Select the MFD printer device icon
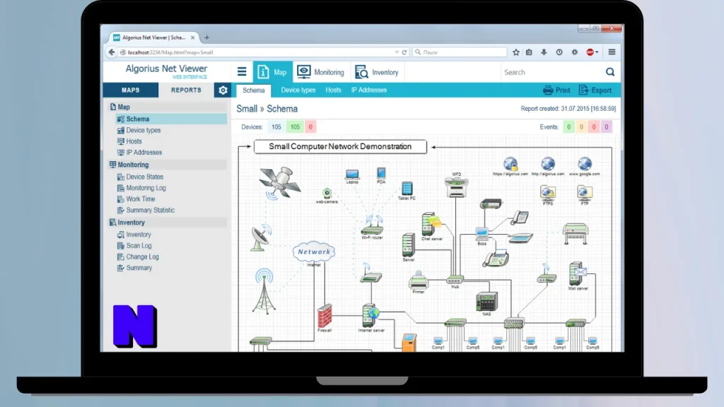This screenshot has height=407, width=724. pyautogui.click(x=457, y=187)
